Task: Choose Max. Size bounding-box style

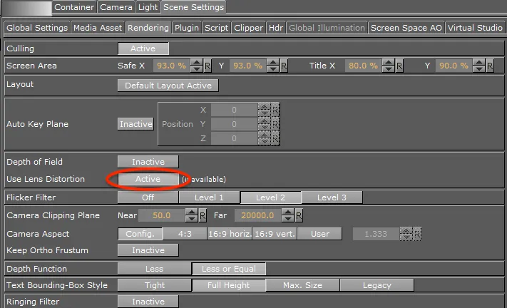Action: coord(302,285)
